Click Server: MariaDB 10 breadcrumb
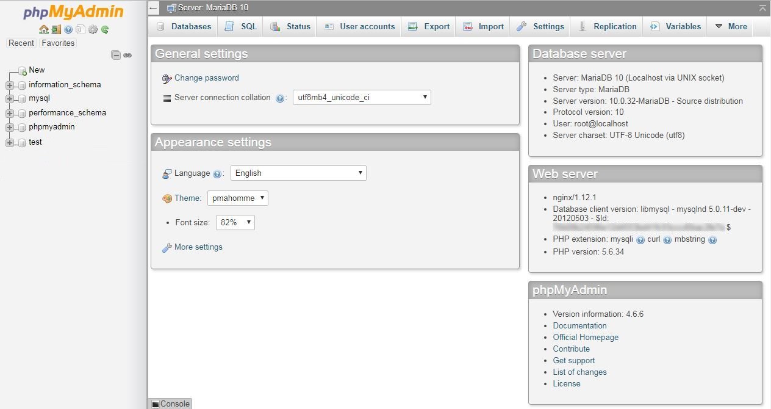 (213, 8)
